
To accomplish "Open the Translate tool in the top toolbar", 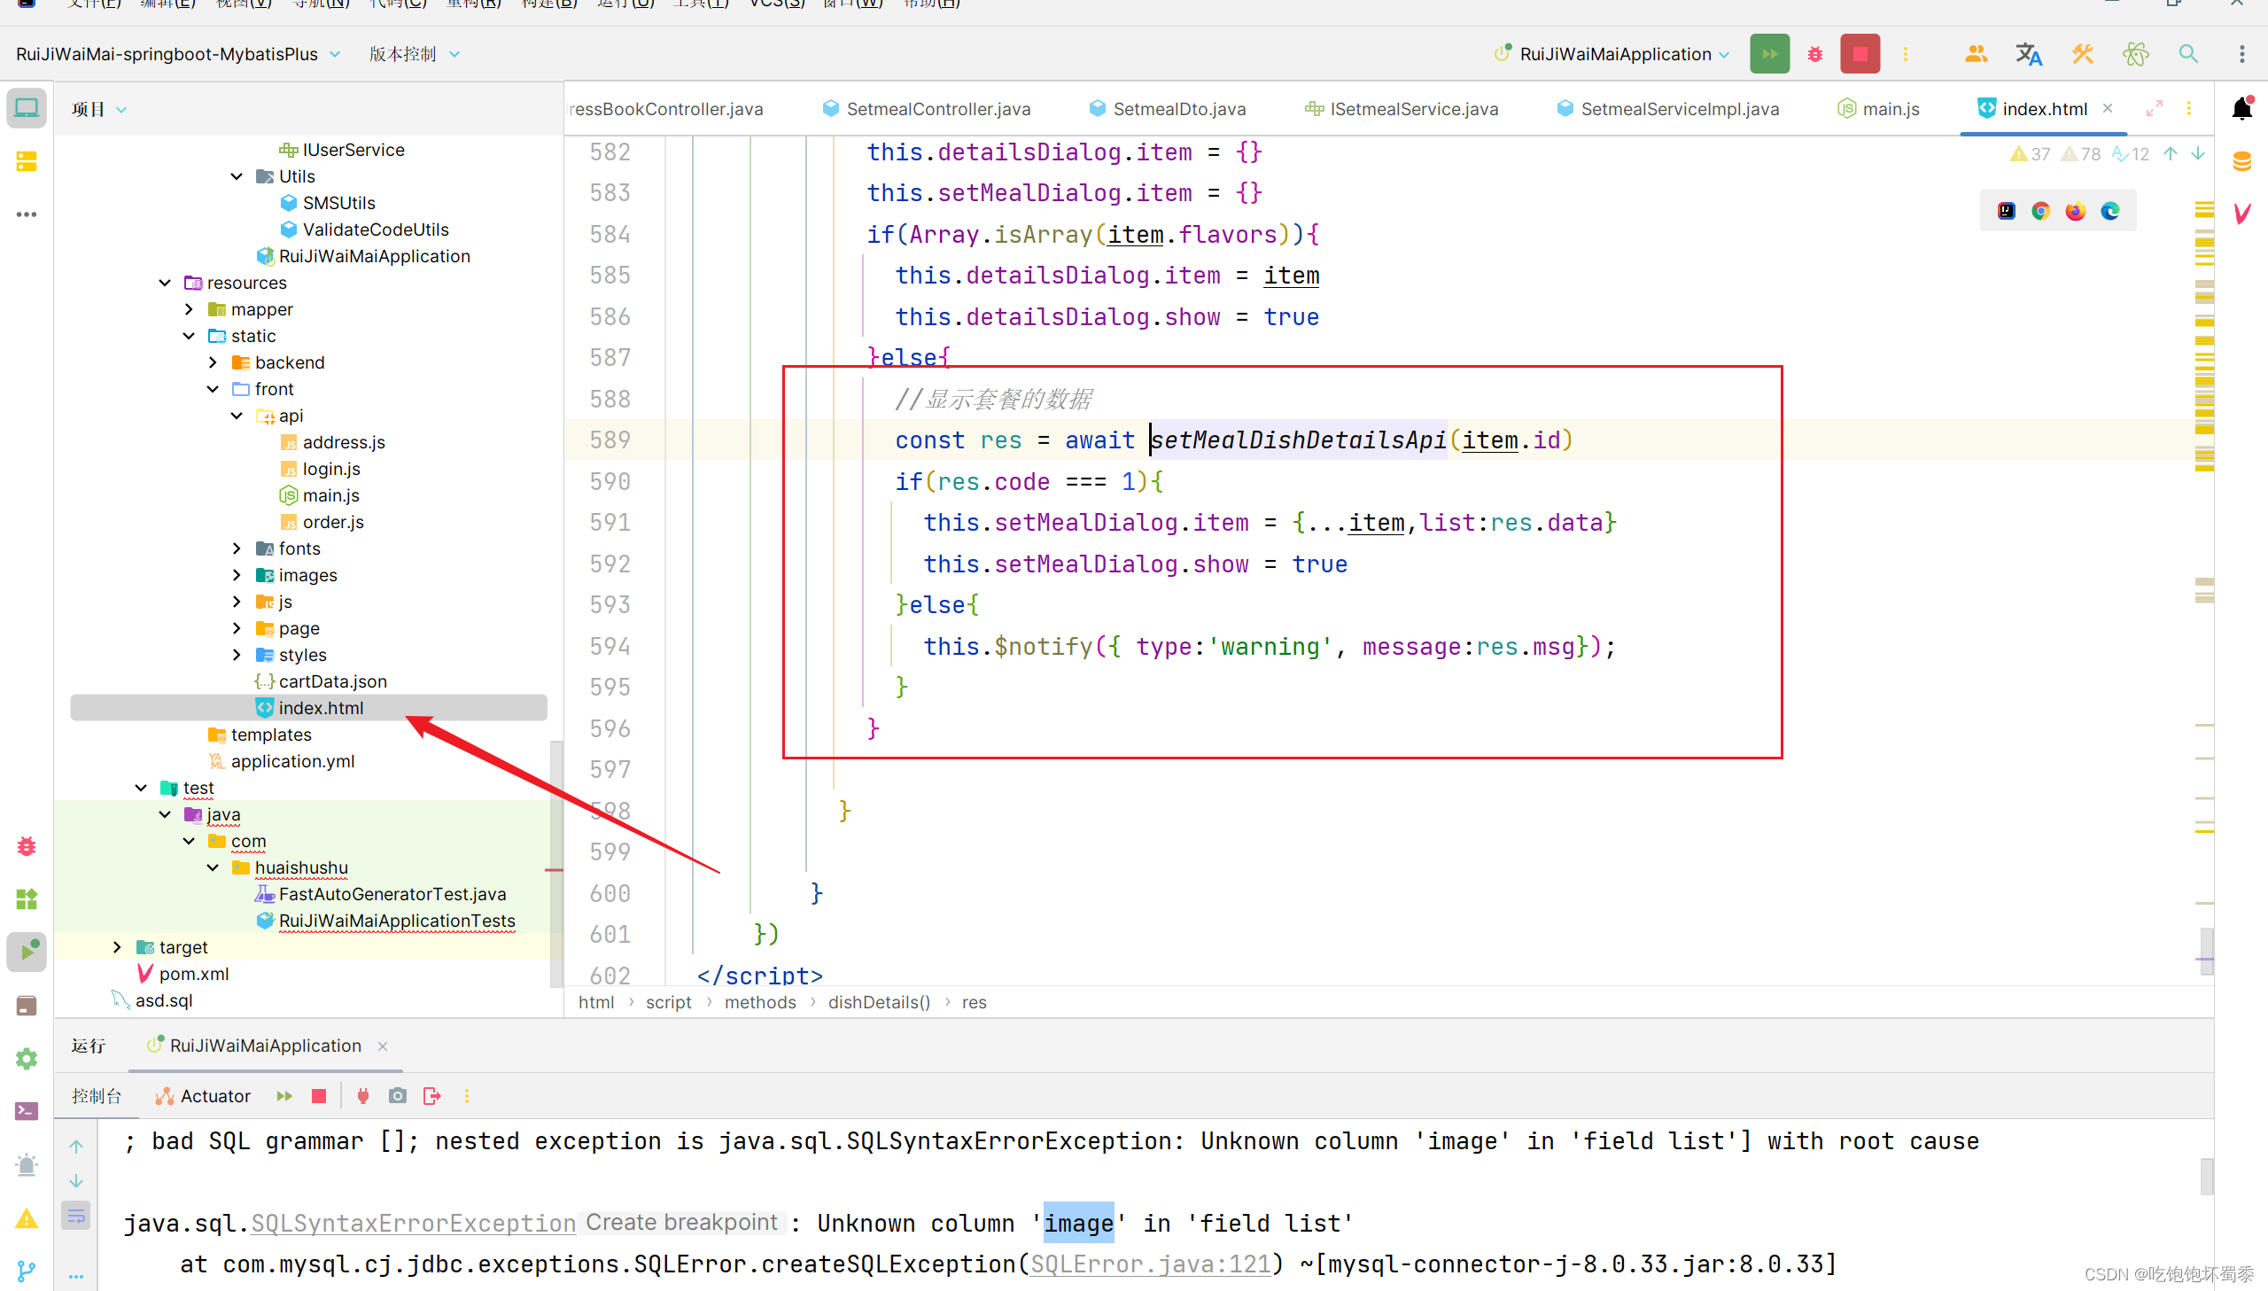I will point(2028,54).
